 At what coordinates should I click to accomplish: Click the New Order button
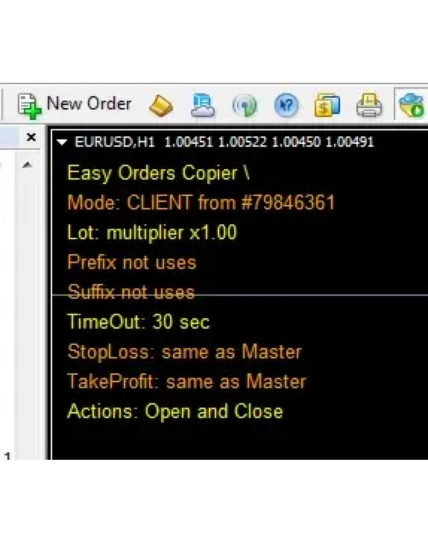tap(75, 104)
